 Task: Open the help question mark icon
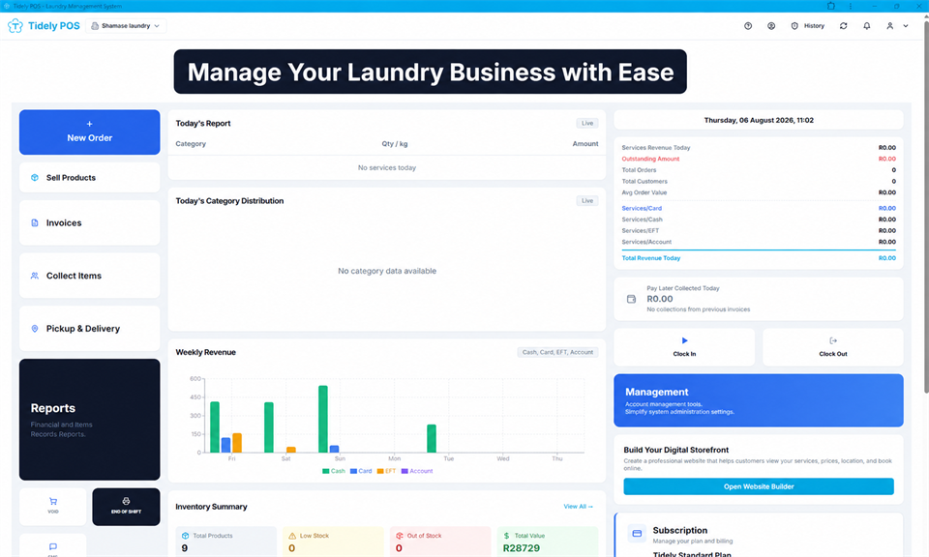[x=748, y=26]
